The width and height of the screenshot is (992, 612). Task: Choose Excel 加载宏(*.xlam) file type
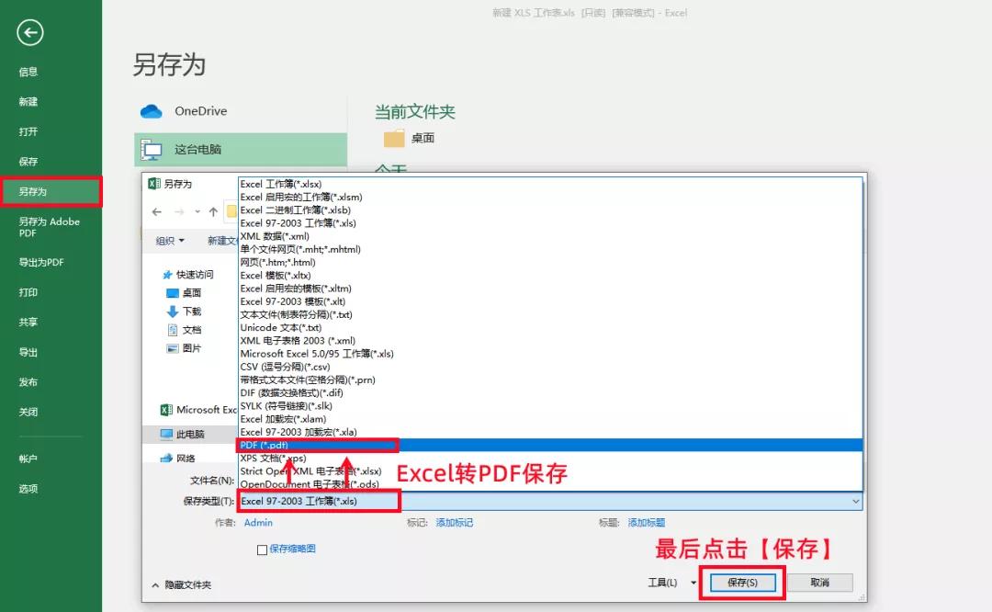pos(550,419)
